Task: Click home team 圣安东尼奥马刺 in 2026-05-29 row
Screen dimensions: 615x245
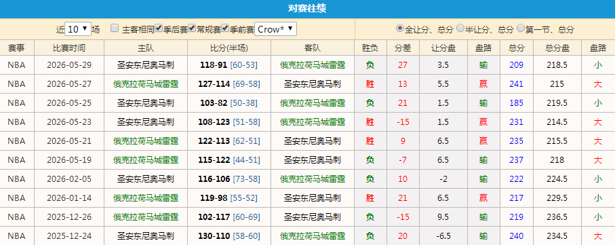Action: (x=146, y=64)
